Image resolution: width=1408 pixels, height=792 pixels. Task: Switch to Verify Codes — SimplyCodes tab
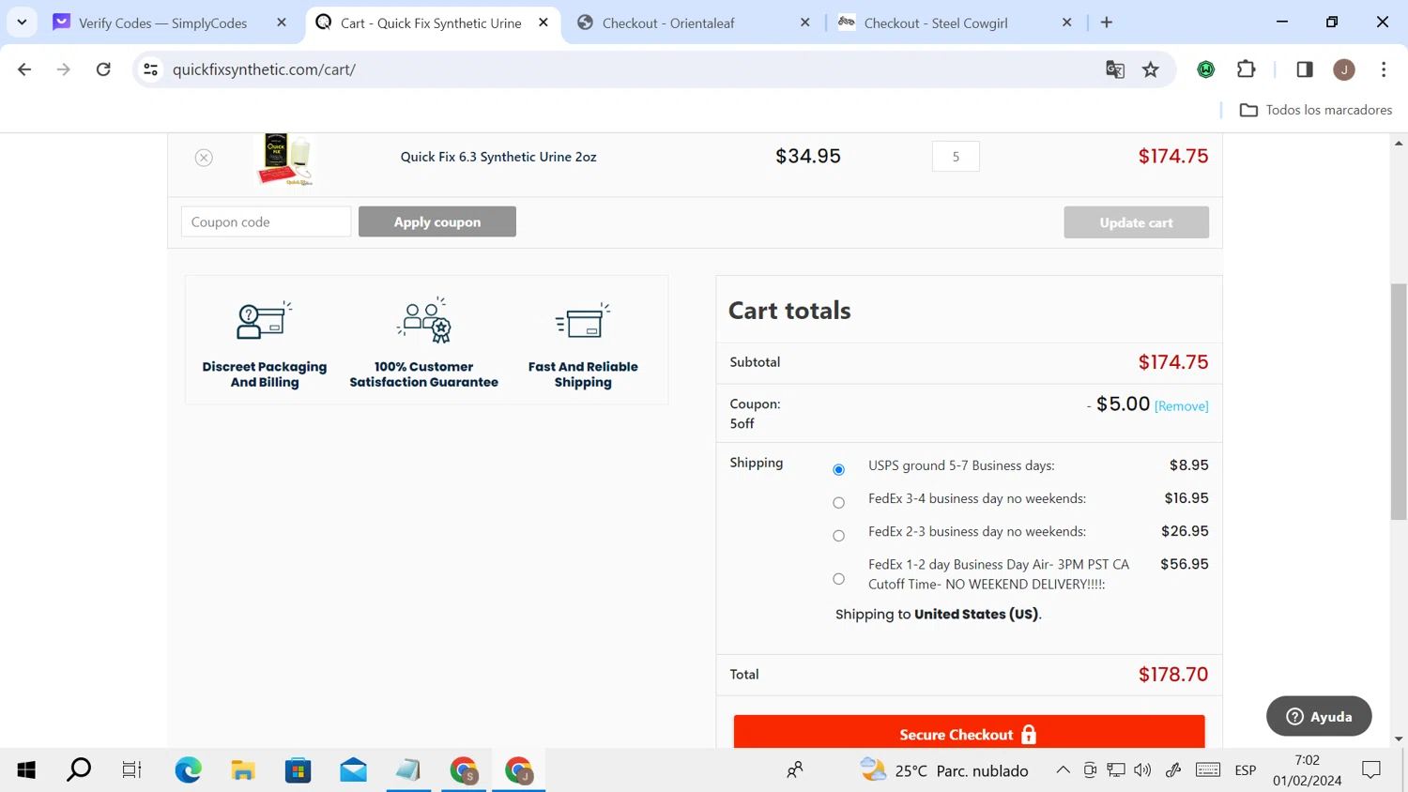pyautogui.click(x=163, y=23)
